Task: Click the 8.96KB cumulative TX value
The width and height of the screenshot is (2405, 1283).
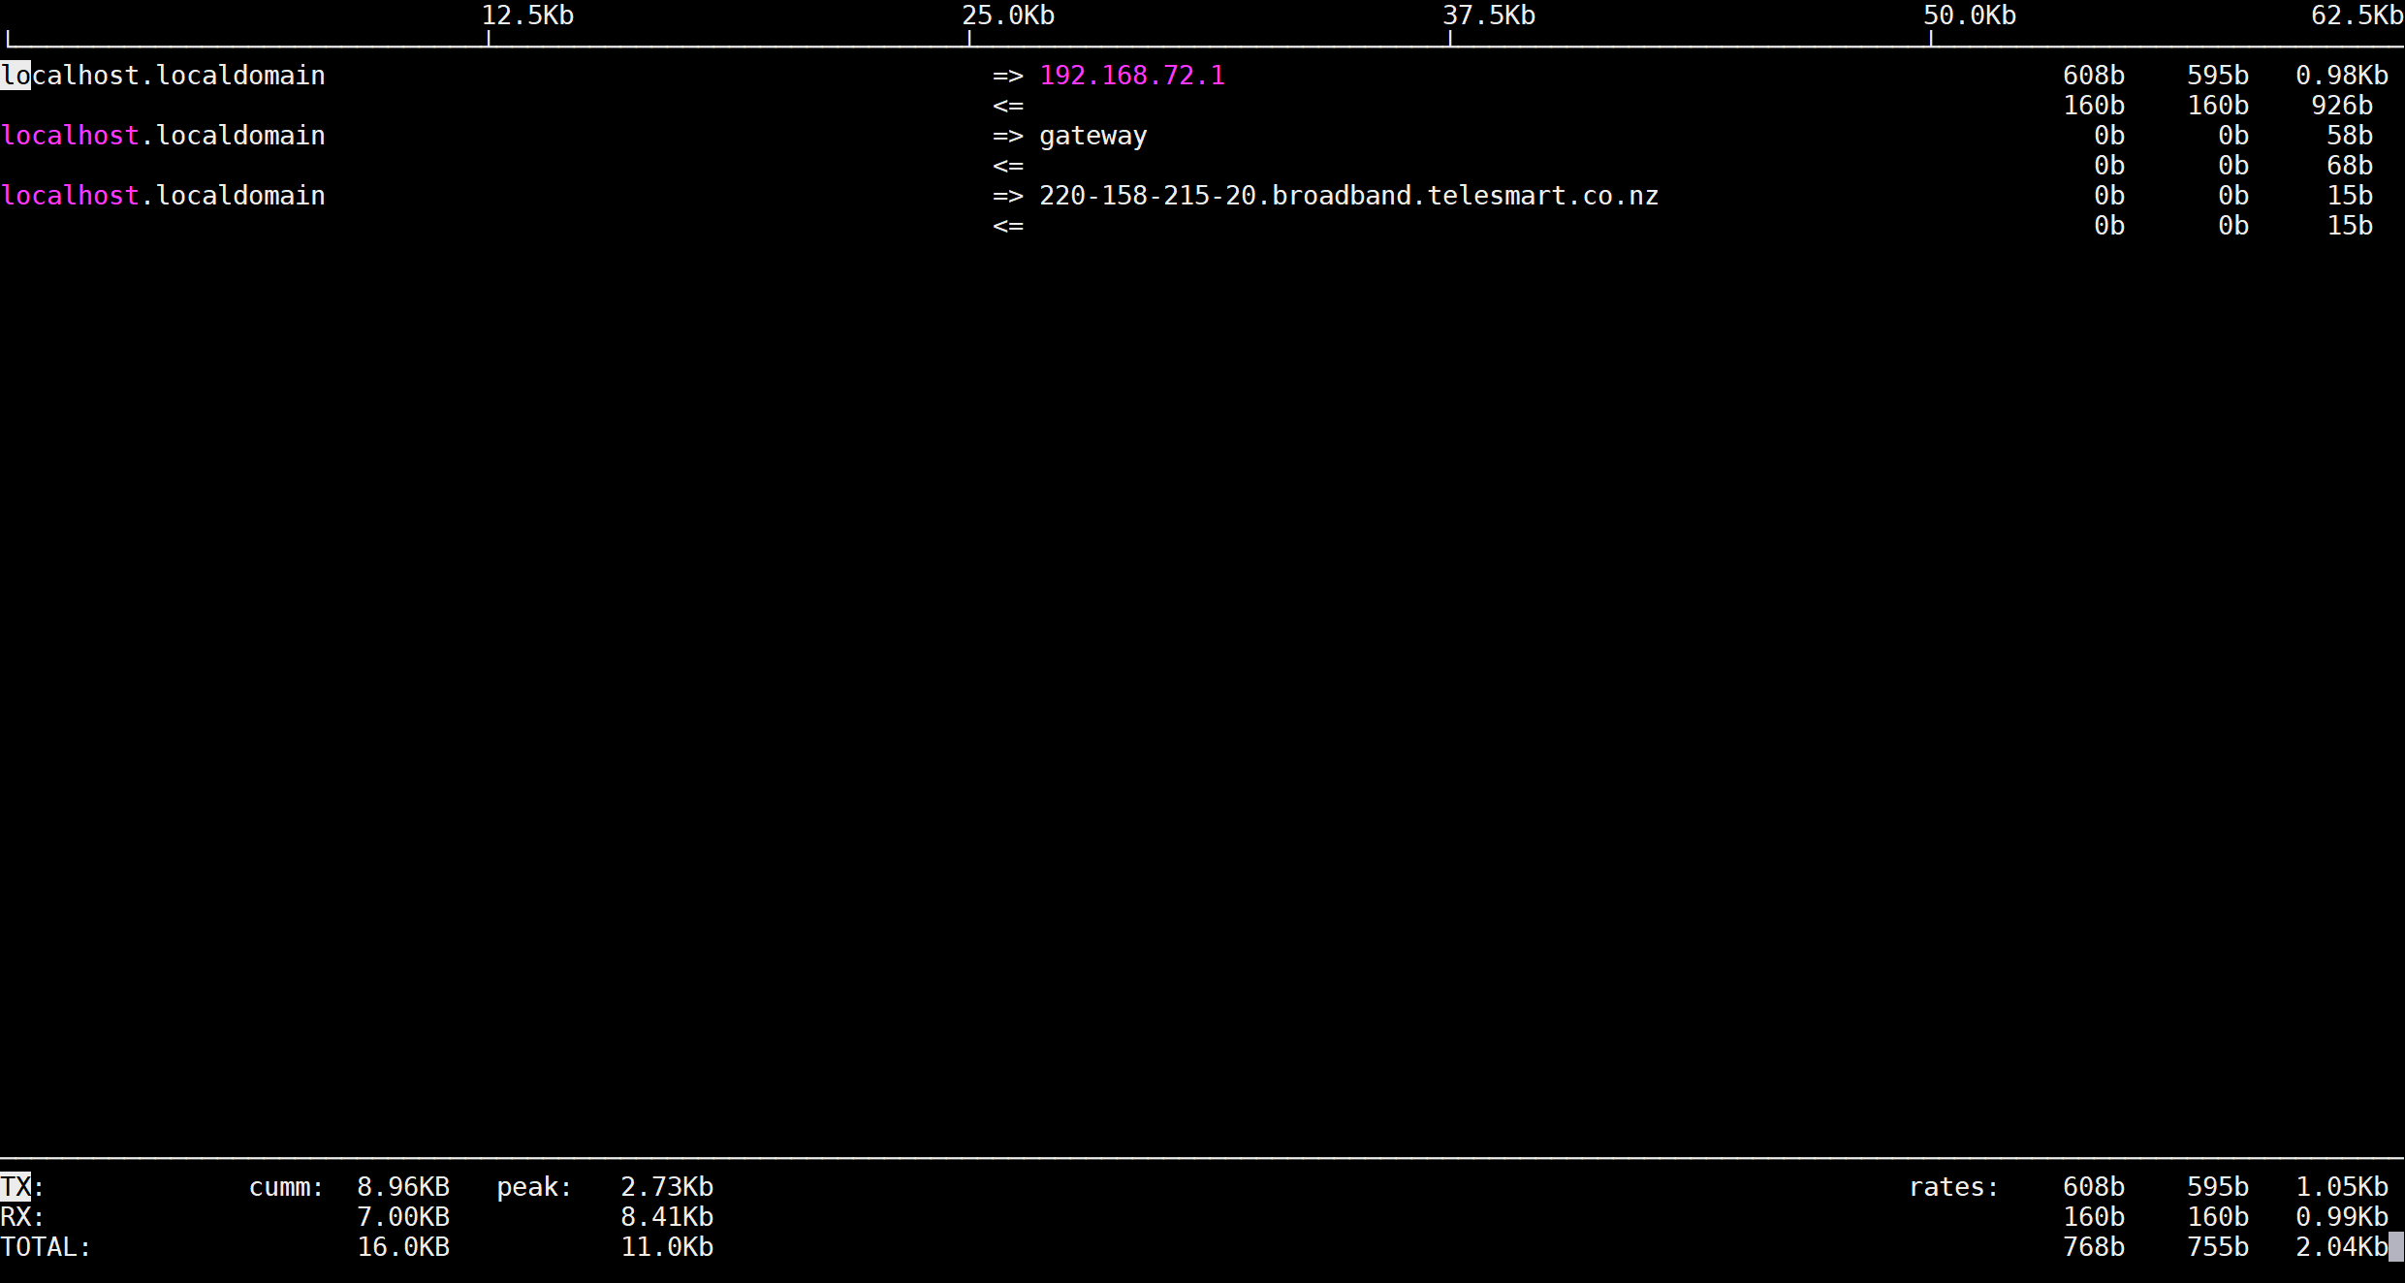Action: (x=403, y=1187)
